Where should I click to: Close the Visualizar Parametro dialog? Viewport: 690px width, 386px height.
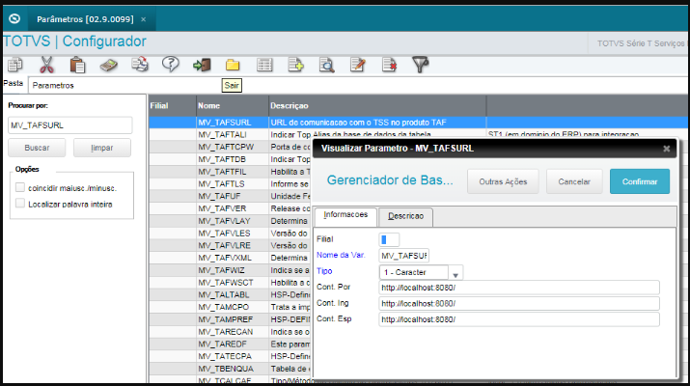point(666,149)
